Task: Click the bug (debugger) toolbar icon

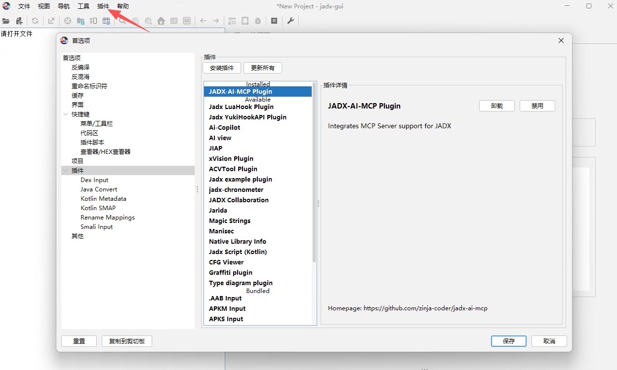Action: point(258,21)
